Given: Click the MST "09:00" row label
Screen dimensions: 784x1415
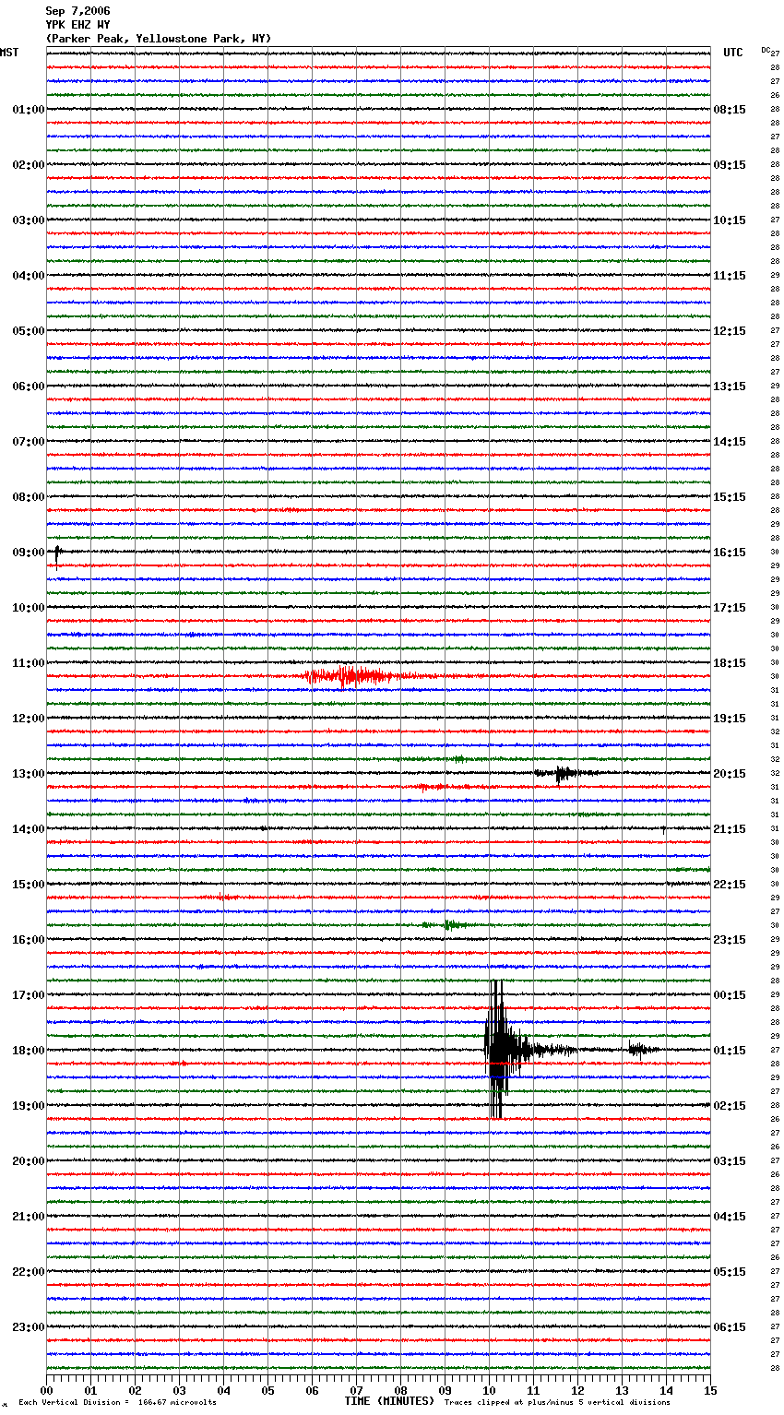Looking at the screenshot, I should 29,553.
